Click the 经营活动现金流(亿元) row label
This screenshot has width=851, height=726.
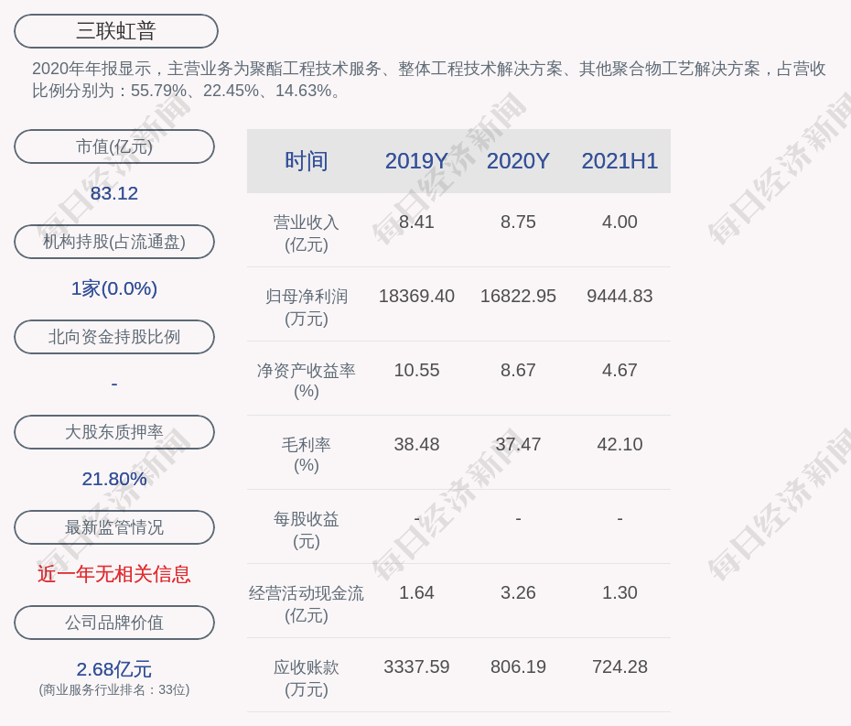[307, 604]
